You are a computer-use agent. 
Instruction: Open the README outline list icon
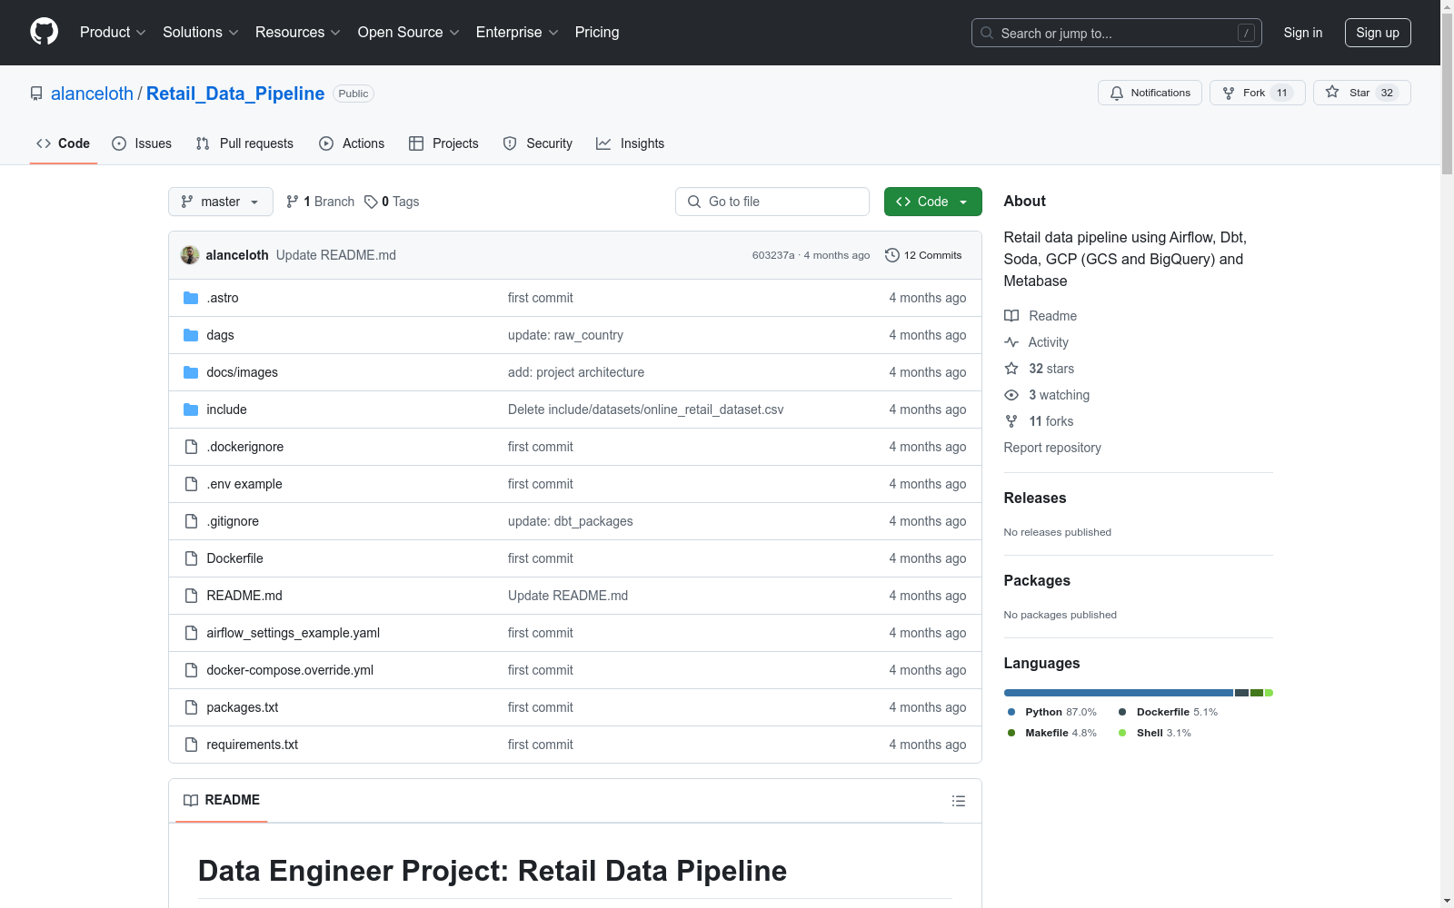pos(958,801)
